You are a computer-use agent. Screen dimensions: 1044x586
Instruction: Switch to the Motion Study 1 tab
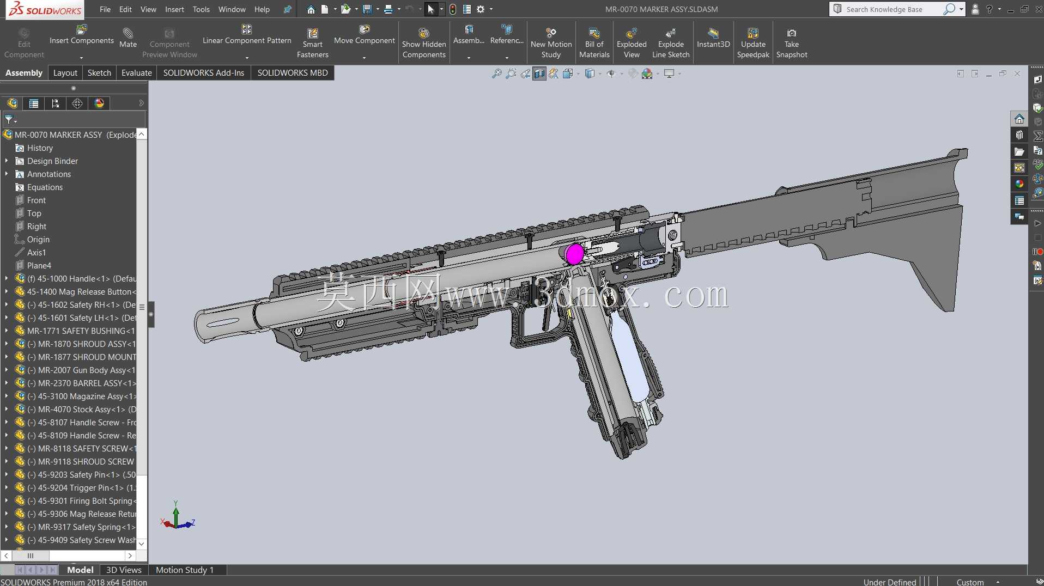click(185, 570)
